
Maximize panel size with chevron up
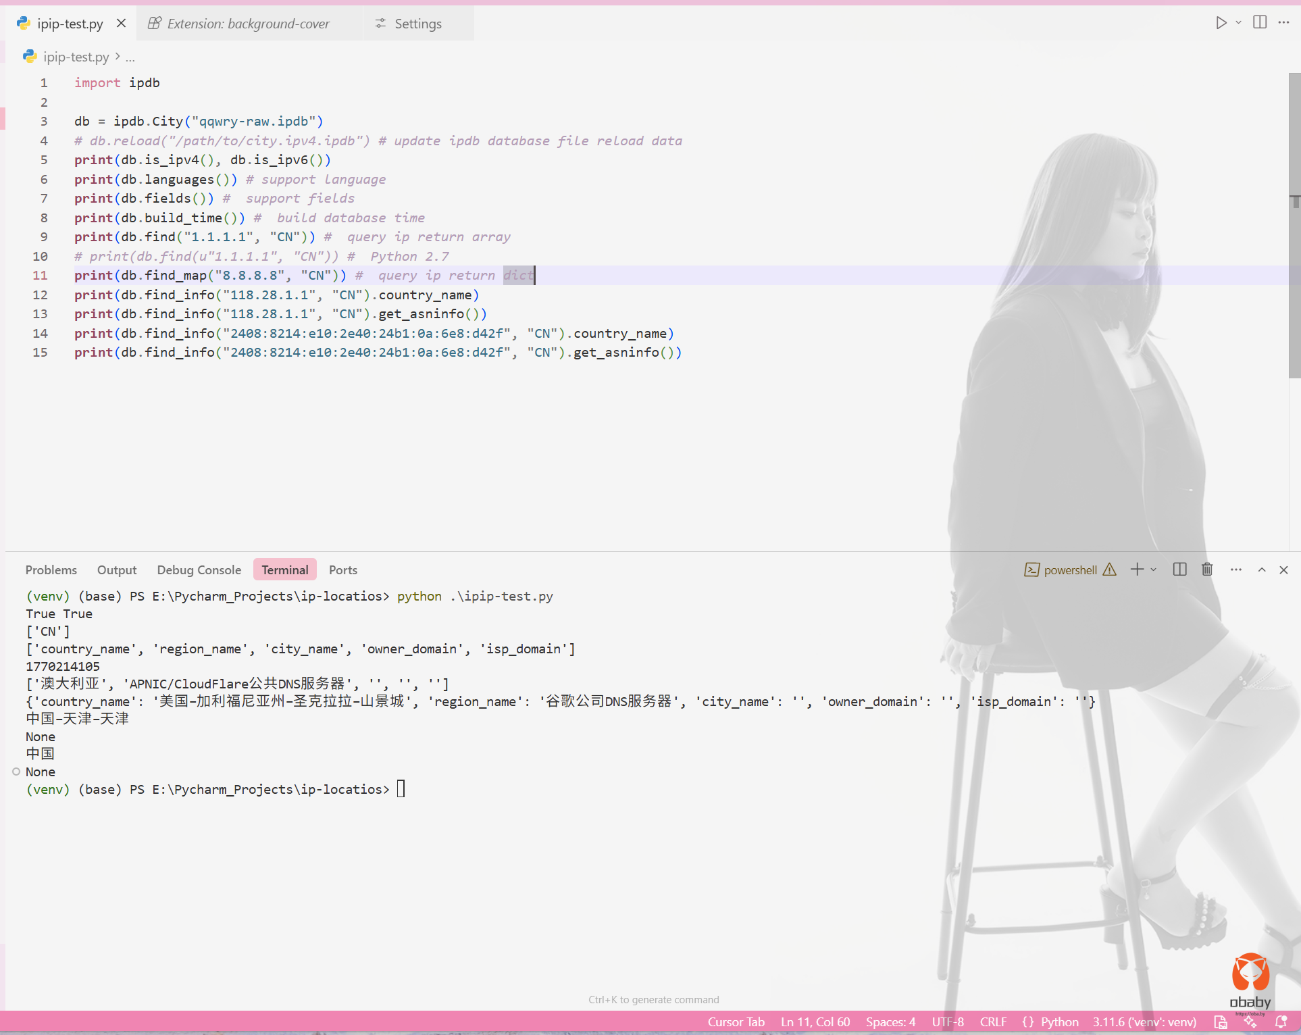[x=1262, y=570]
